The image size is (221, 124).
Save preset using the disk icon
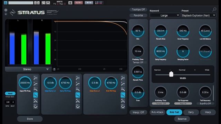pyautogui.click(x=48, y=3)
